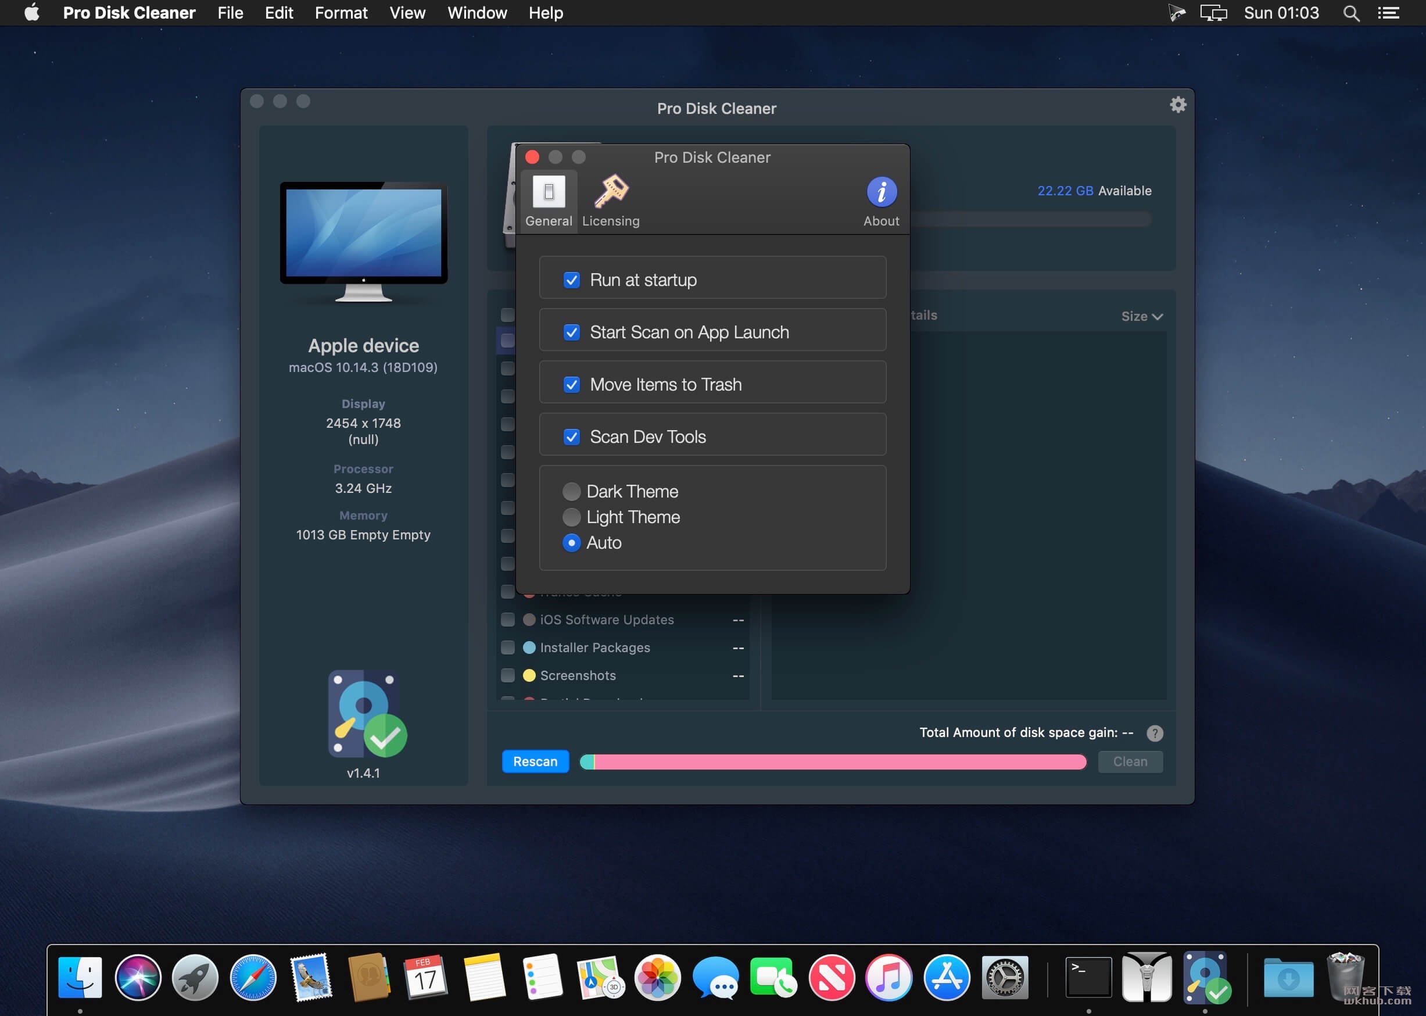Check the Installer Packages checkbox

tap(508, 647)
